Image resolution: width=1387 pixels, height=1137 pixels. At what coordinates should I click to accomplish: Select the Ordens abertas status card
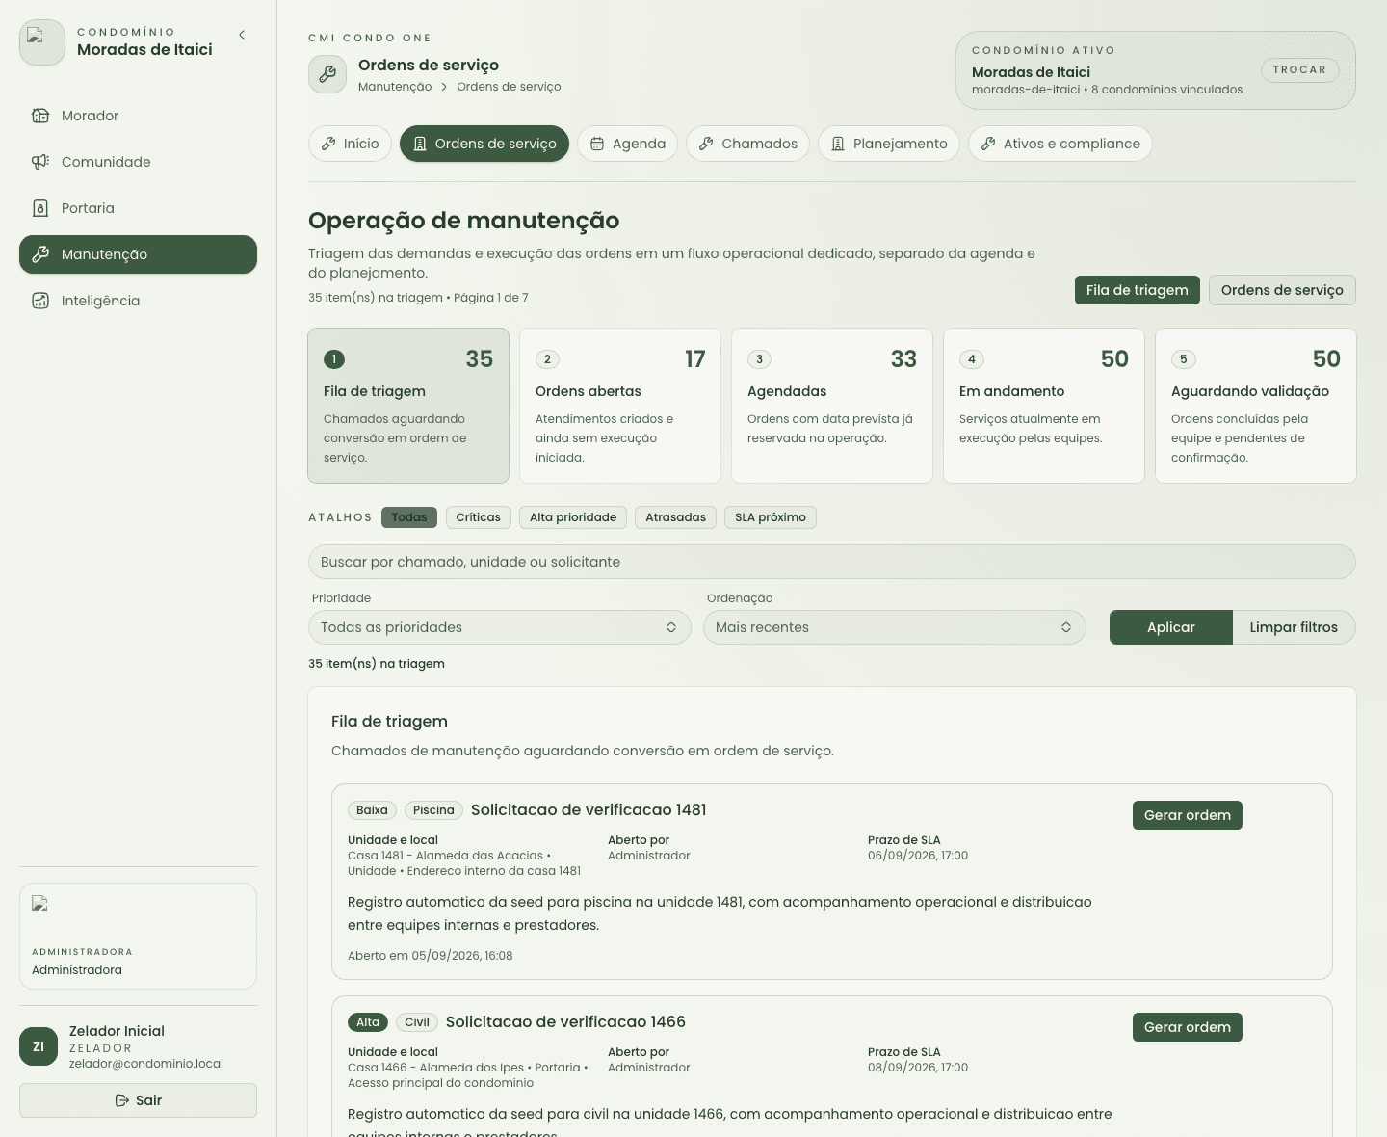620,406
